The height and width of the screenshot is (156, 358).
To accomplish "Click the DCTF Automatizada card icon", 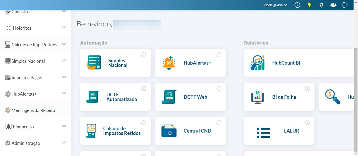I will (x=93, y=97).
